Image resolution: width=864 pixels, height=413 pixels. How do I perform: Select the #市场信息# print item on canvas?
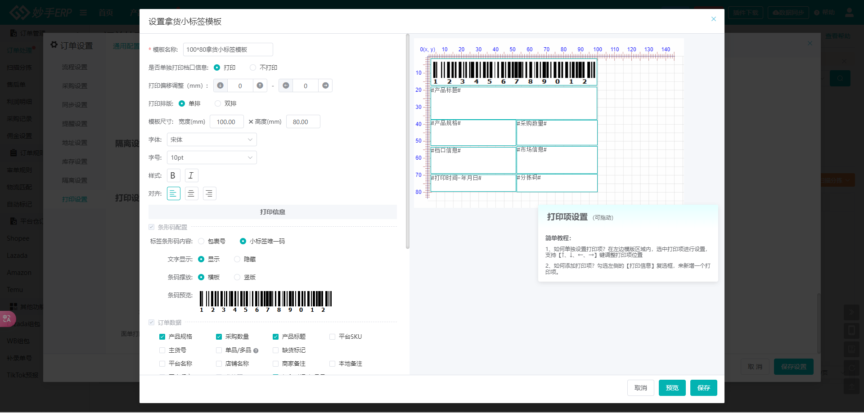click(557, 160)
